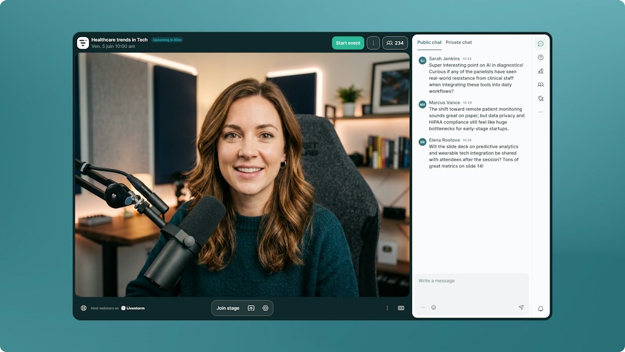Click the Join stage button

pos(227,308)
